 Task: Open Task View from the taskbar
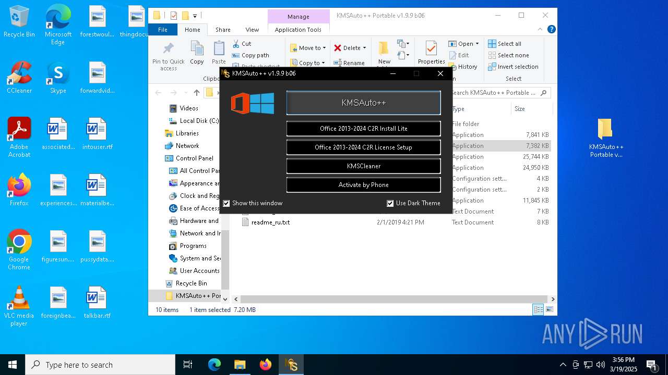click(188, 365)
